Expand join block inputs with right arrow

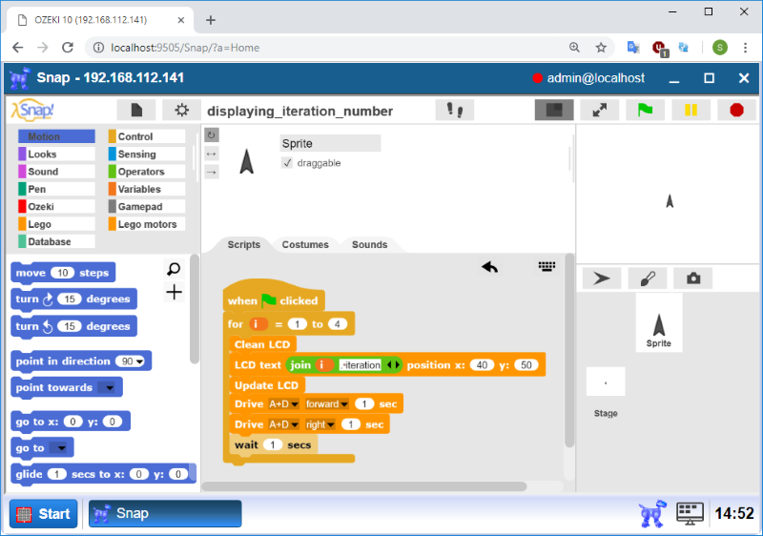tap(397, 364)
